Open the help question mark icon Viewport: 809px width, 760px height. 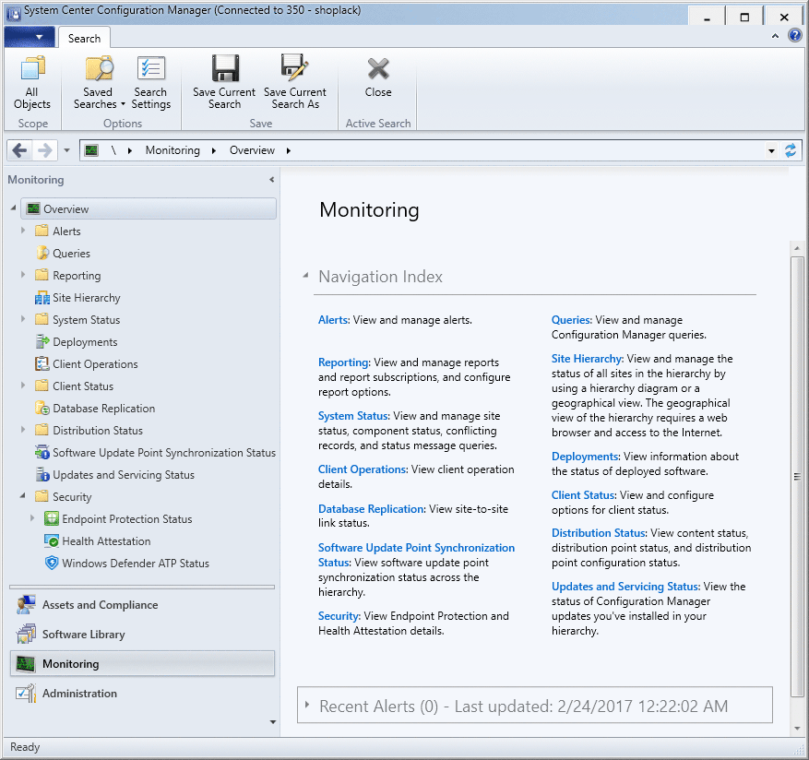tap(794, 35)
